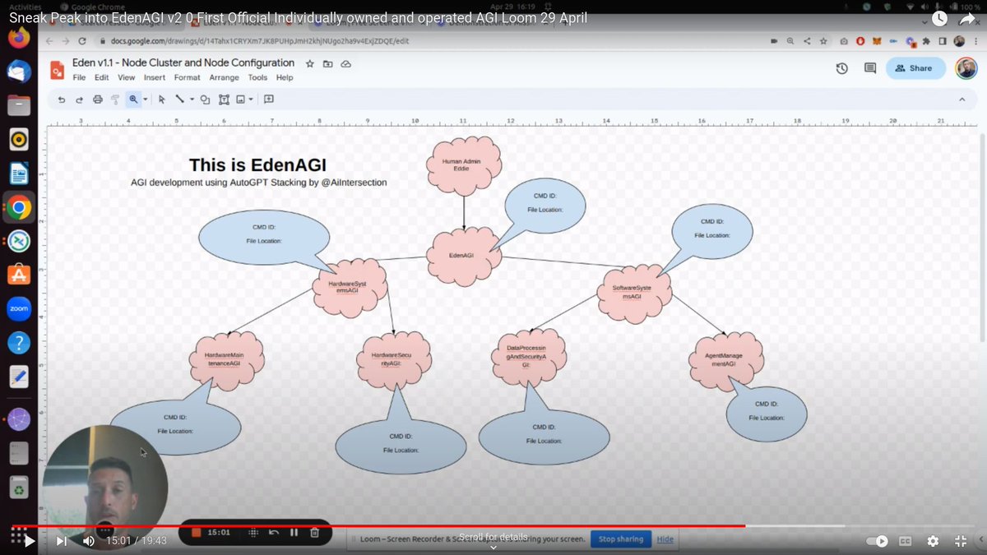
Task: Open the Tools menu
Action: pos(257,77)
